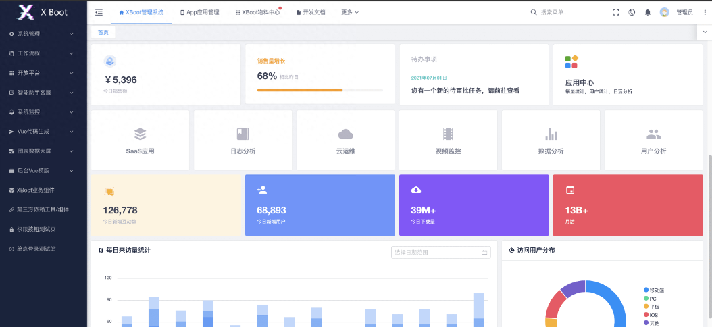Screen dimensions: 712x327
Task: Expand the 系统管理 sidebar menu
Action: coord(43,34)
